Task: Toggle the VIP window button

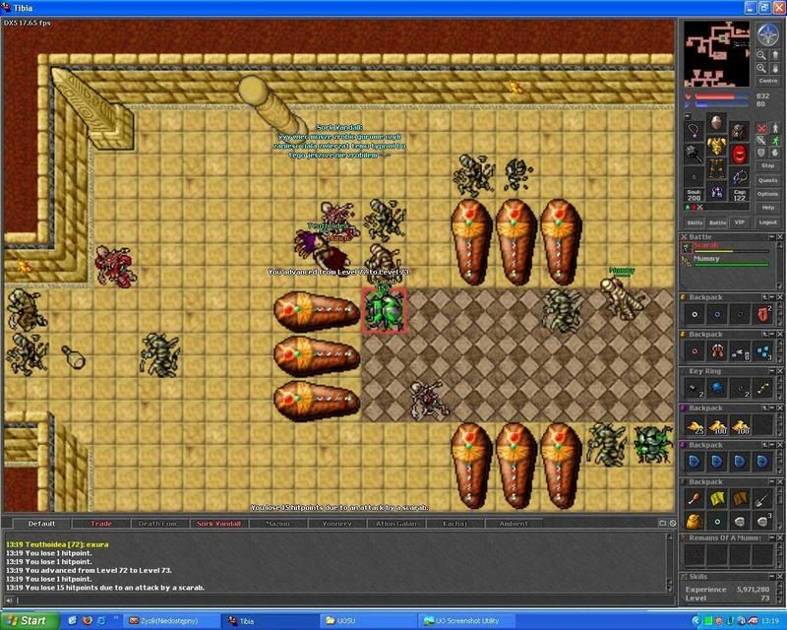Action: pos(740,222)
